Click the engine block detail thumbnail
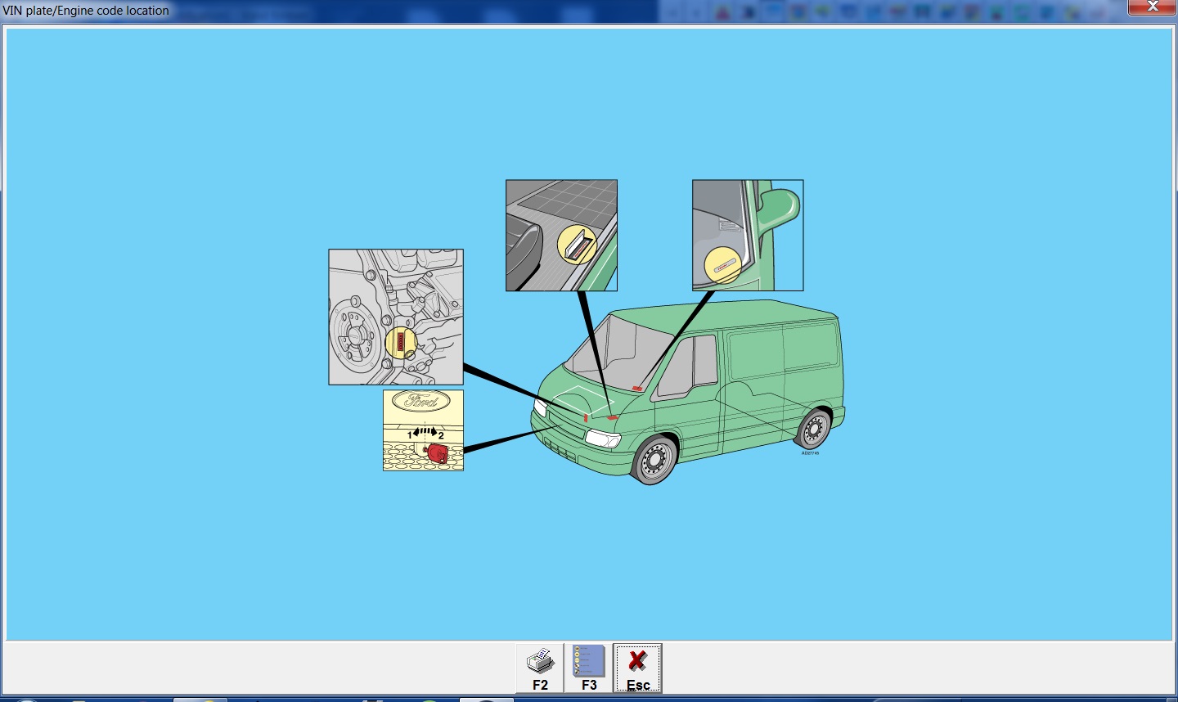Image resolution: width=1178 pixels, height=702 pixels. [x=396, y=317]
